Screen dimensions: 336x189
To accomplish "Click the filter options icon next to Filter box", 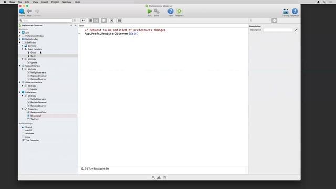I will [75, 20].
